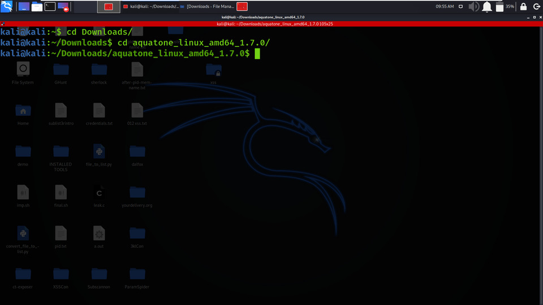The image size is (543, 305).
Task: Minimize the terminal window
Action: [528, 18]
